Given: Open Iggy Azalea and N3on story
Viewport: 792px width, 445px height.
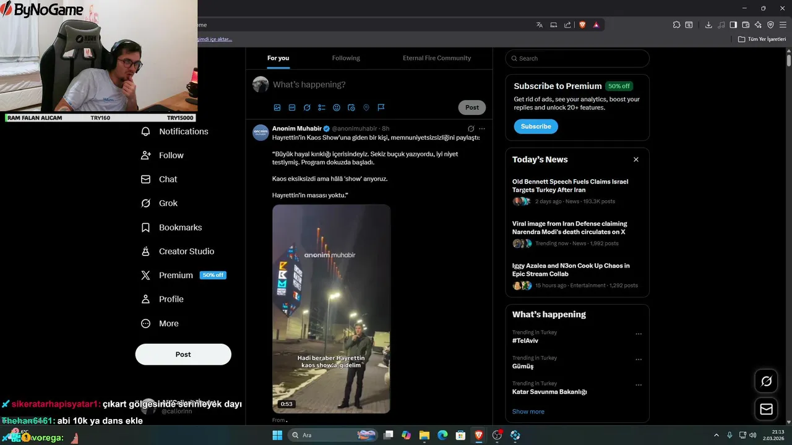Looking at the screenshot, I should click(571, 269).
